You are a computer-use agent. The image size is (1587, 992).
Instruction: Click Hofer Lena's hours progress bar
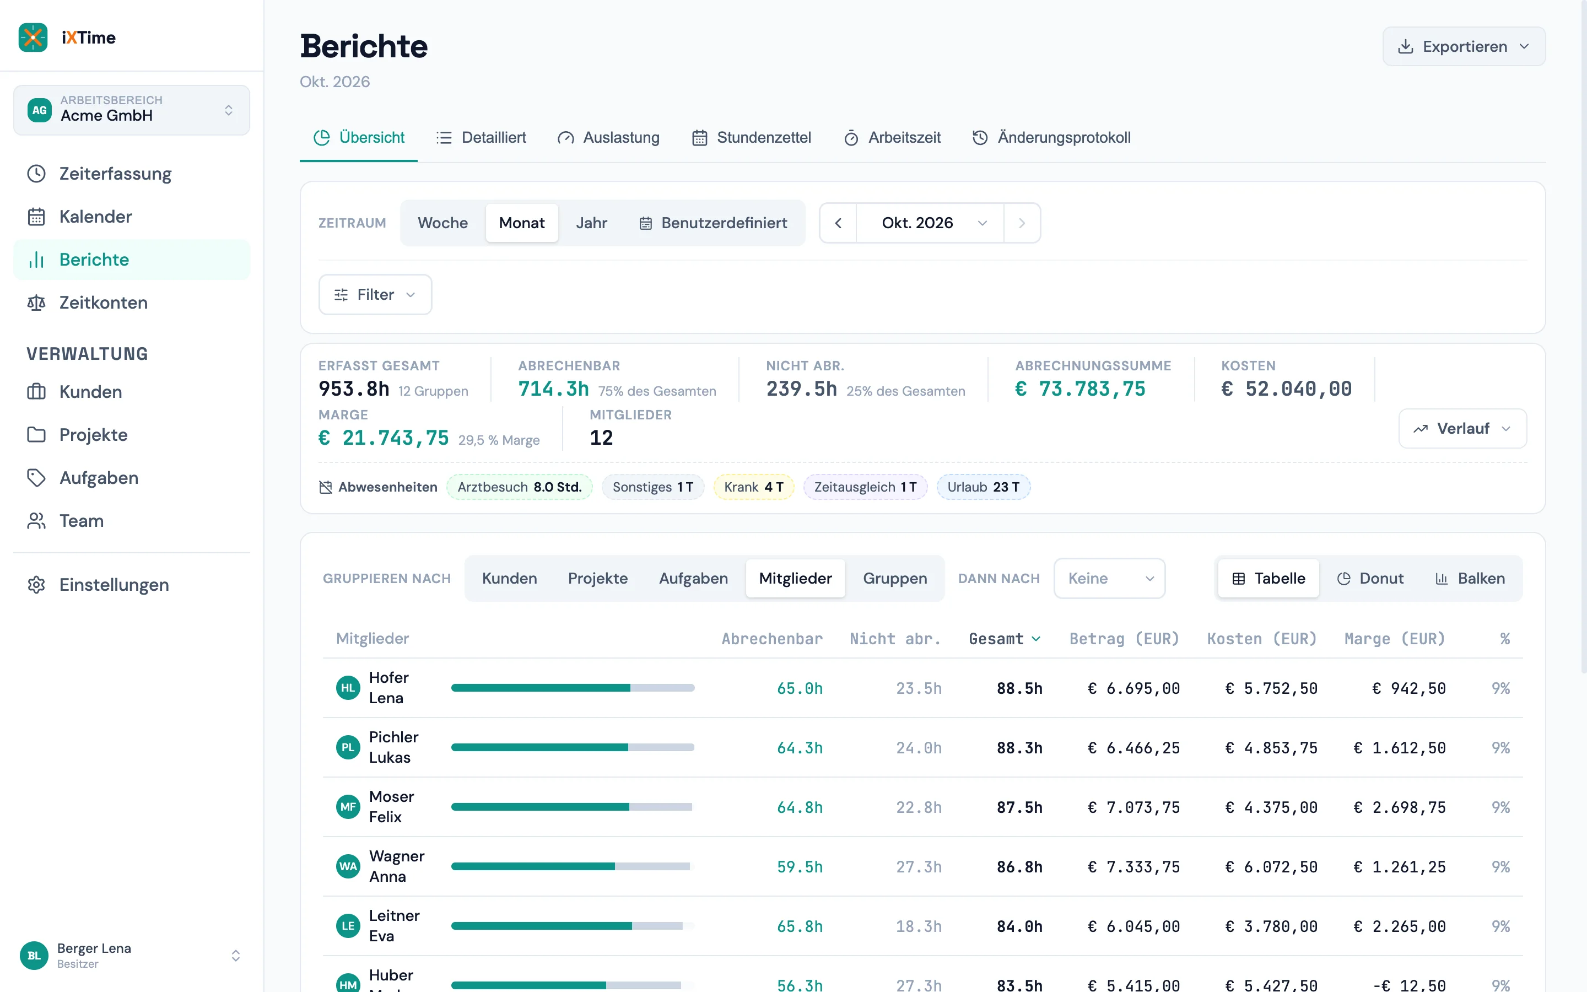[573, 688]
